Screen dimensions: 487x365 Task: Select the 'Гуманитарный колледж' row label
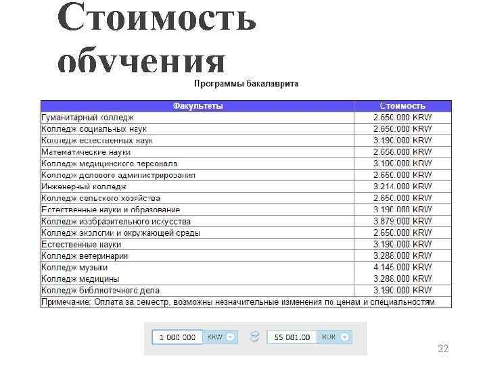[x=87, y=118]
